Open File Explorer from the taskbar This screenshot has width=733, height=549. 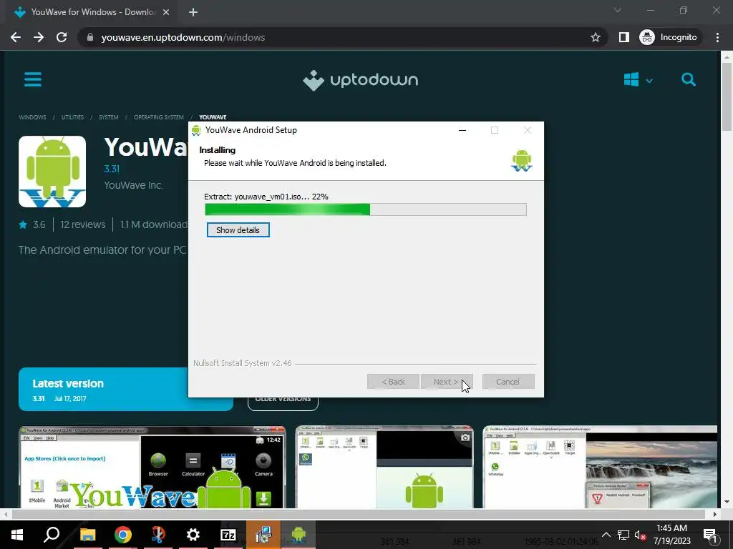pyautogui.click(x=87, y=535)
